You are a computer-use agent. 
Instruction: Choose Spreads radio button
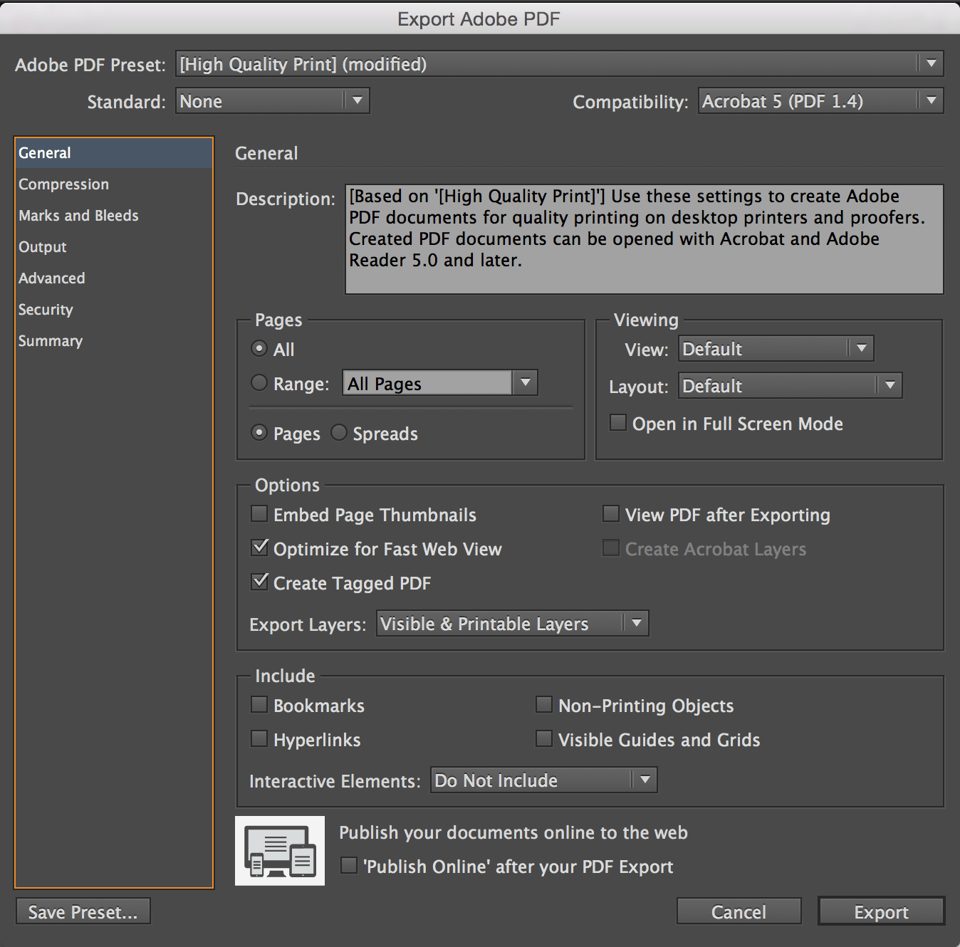pyautogui.click(x=339, y=433)
